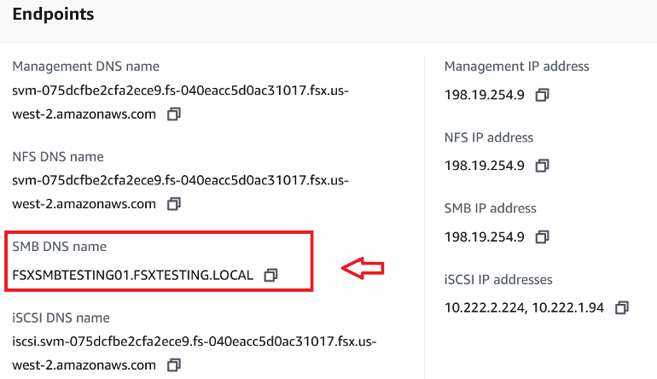
Task: Click the NFS IP address value 198.19.254.9
Action: coord(484,166)
